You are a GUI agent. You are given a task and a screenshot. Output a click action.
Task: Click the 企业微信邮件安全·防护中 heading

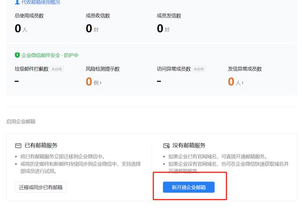point(50,55)
